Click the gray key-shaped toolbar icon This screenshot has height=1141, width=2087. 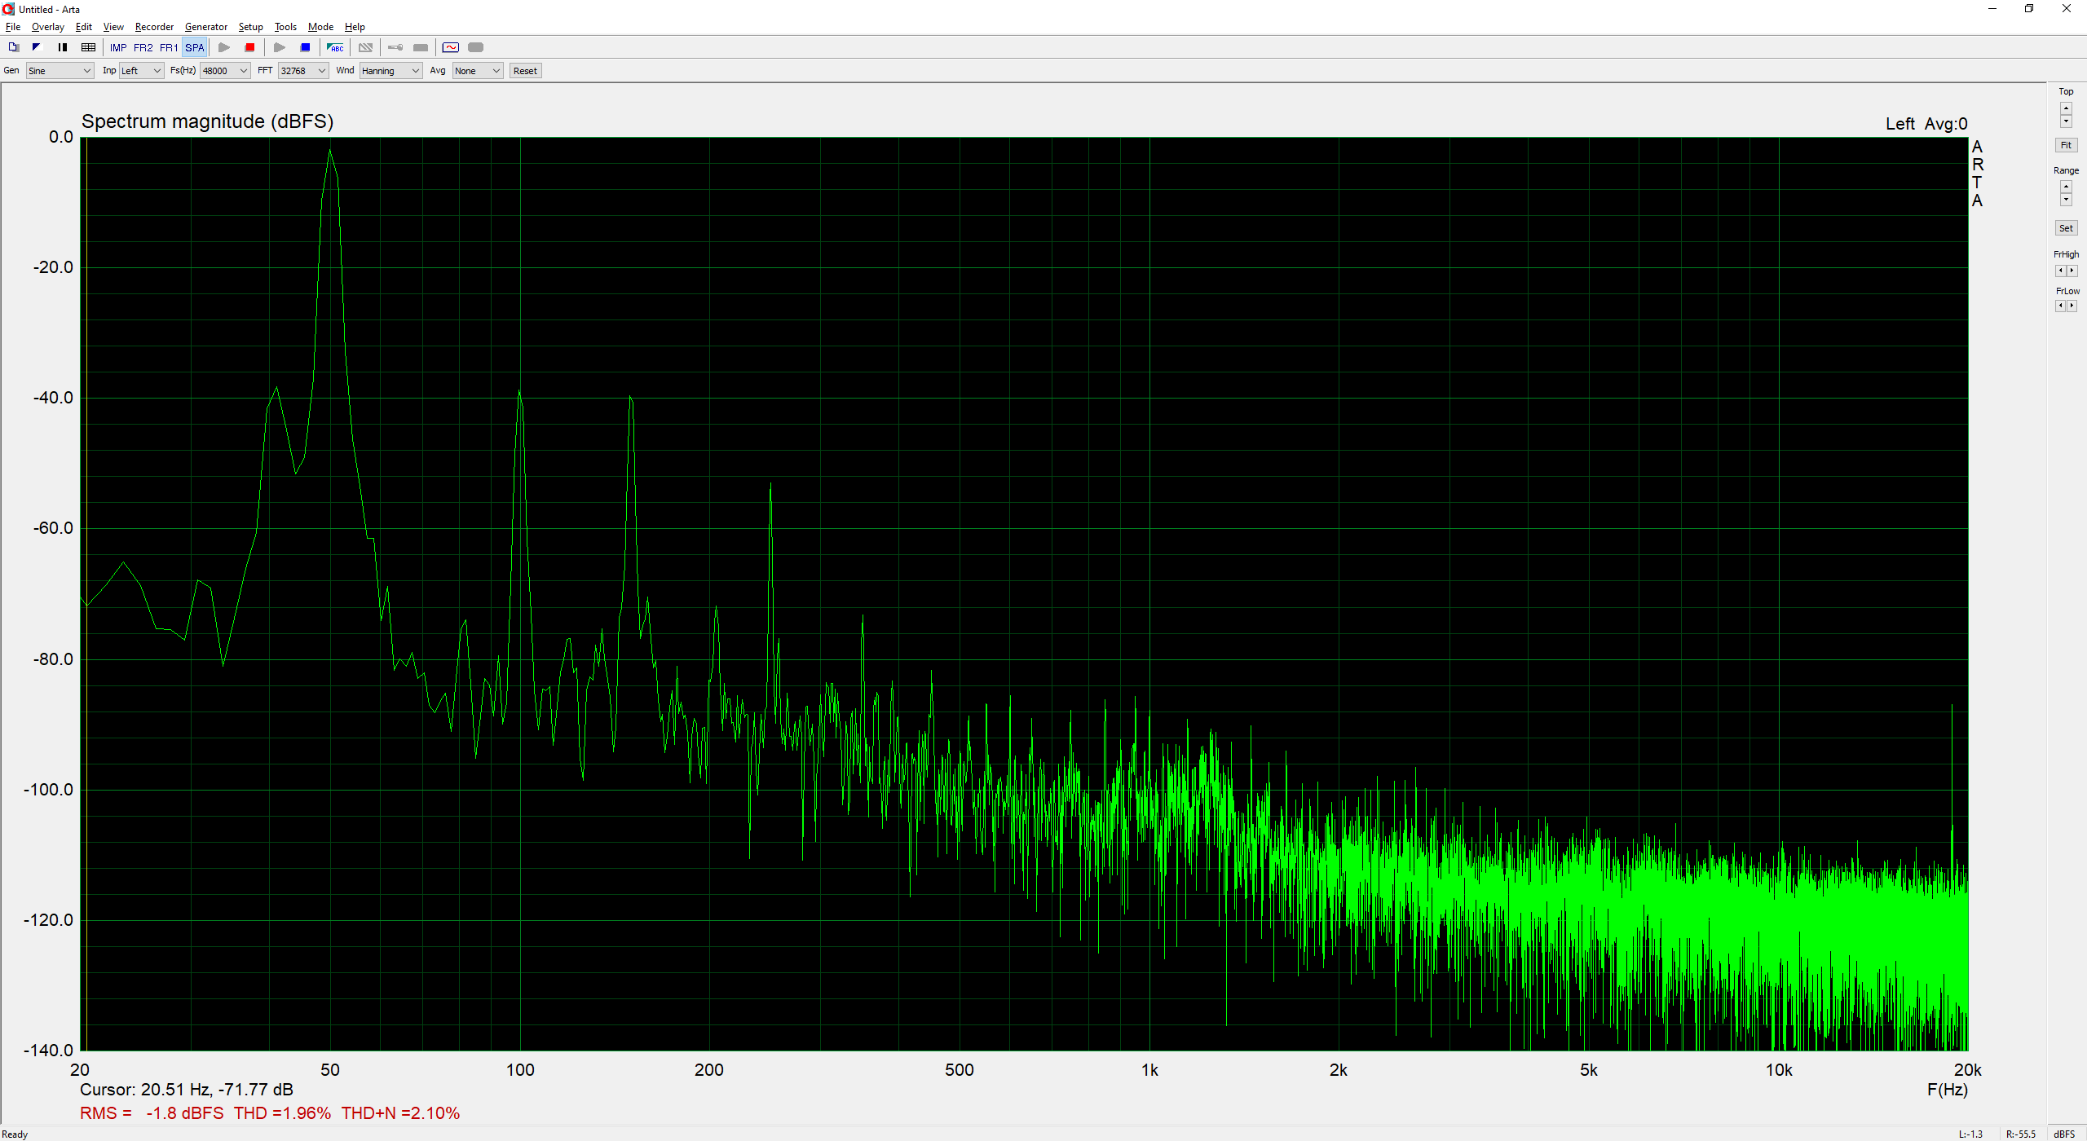click(395, 47)
